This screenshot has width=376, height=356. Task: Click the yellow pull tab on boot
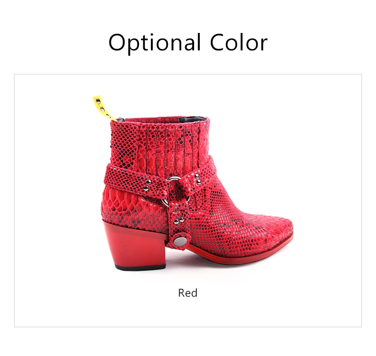(x=103, y=108)
